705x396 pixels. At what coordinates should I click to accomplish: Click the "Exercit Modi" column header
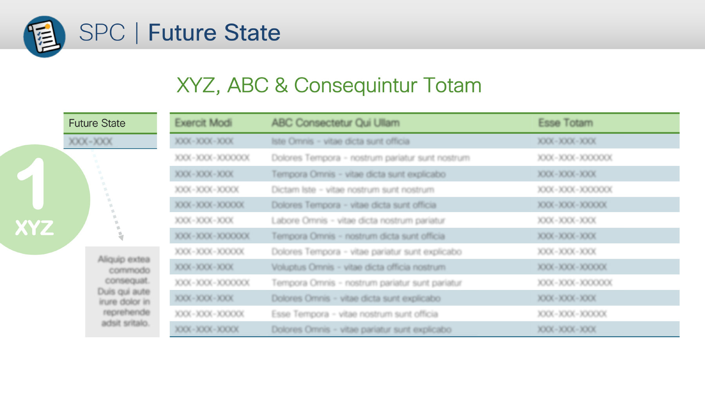(203, 123)
